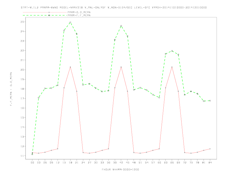Click the 13 tick label on y-axis
The width and height of the screenshot is (229, 177).
coord(22,137)
